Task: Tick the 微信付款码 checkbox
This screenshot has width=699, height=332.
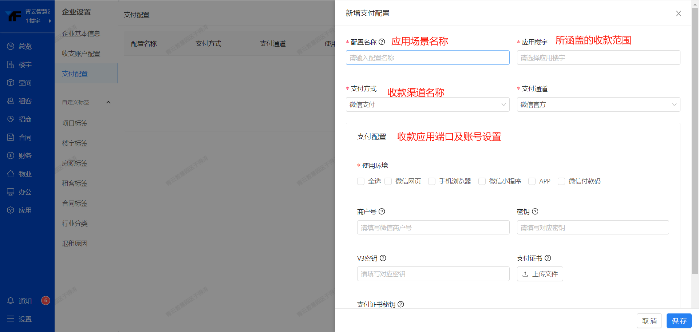Action: 561,181
